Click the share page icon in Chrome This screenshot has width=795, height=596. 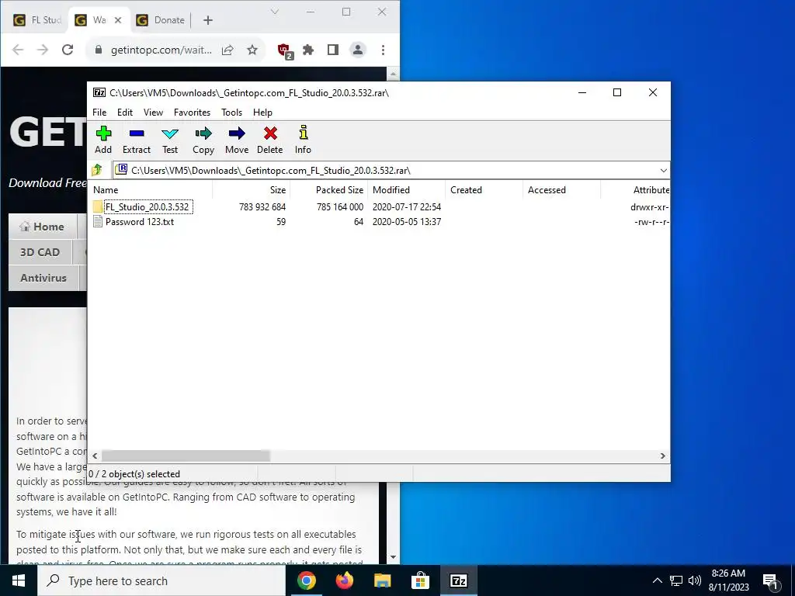tap(227, 50)
